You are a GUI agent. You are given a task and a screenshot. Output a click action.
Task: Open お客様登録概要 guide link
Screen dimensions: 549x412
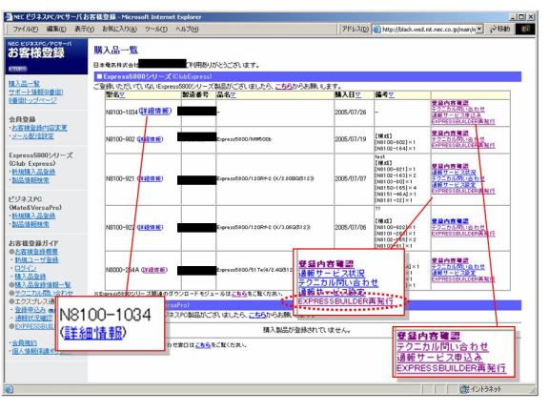[x=36, y=252]
